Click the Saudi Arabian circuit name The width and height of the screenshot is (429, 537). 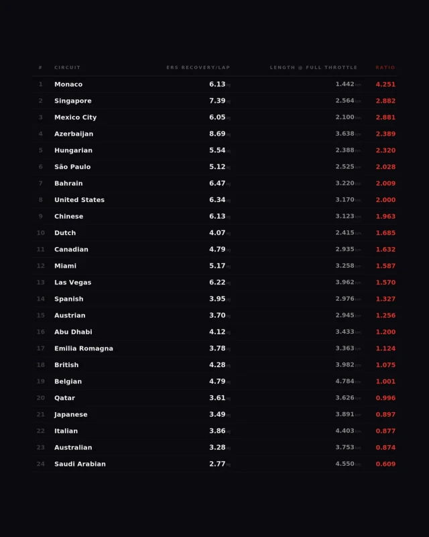coord(80,464)
